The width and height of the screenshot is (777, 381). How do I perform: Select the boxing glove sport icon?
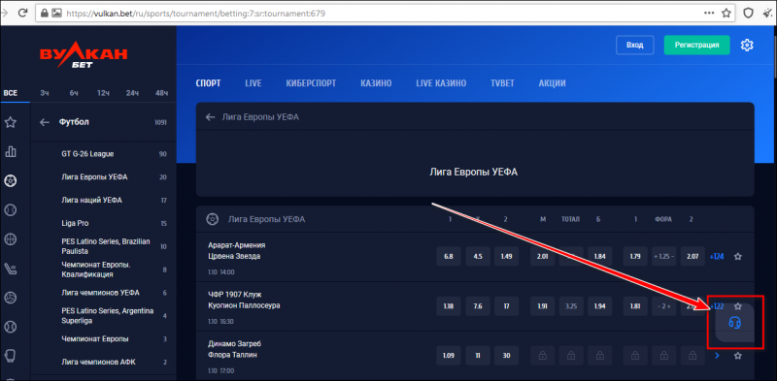(x=11, y=356)
